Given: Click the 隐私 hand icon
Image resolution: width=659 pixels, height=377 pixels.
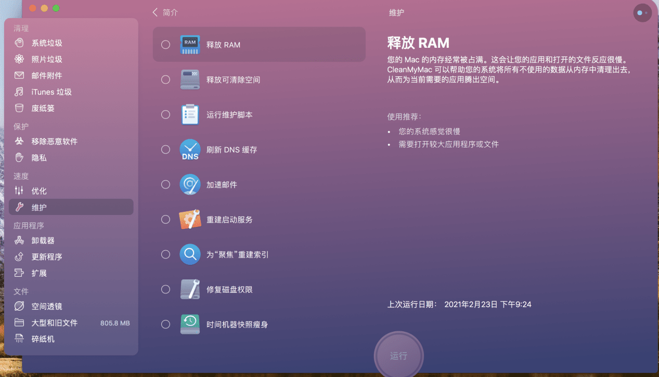Looking at the screenshot, I should coord(19,157).
